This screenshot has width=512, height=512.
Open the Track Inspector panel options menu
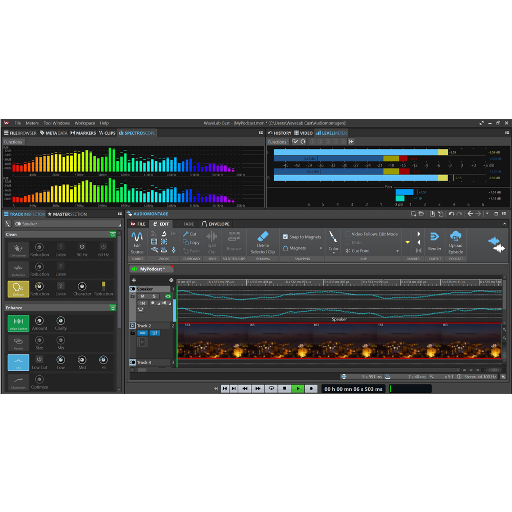[x=120, y=214]
